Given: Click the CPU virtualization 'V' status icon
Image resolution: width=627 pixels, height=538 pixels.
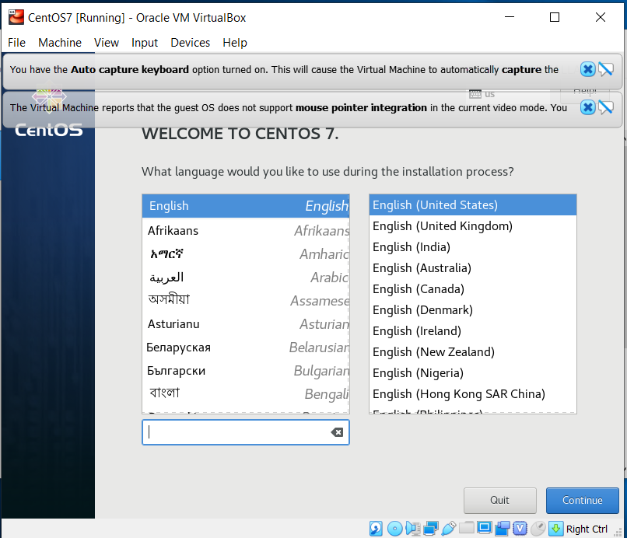Looking at the screenshot, I should coord(520,529).
